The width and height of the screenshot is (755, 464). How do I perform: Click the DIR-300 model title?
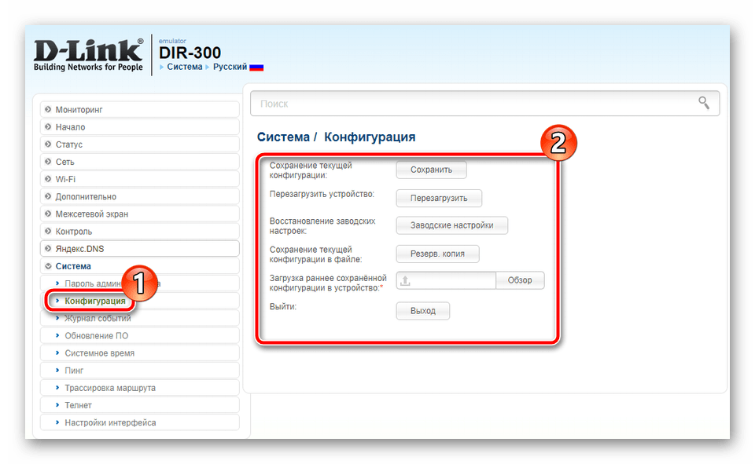190,53
